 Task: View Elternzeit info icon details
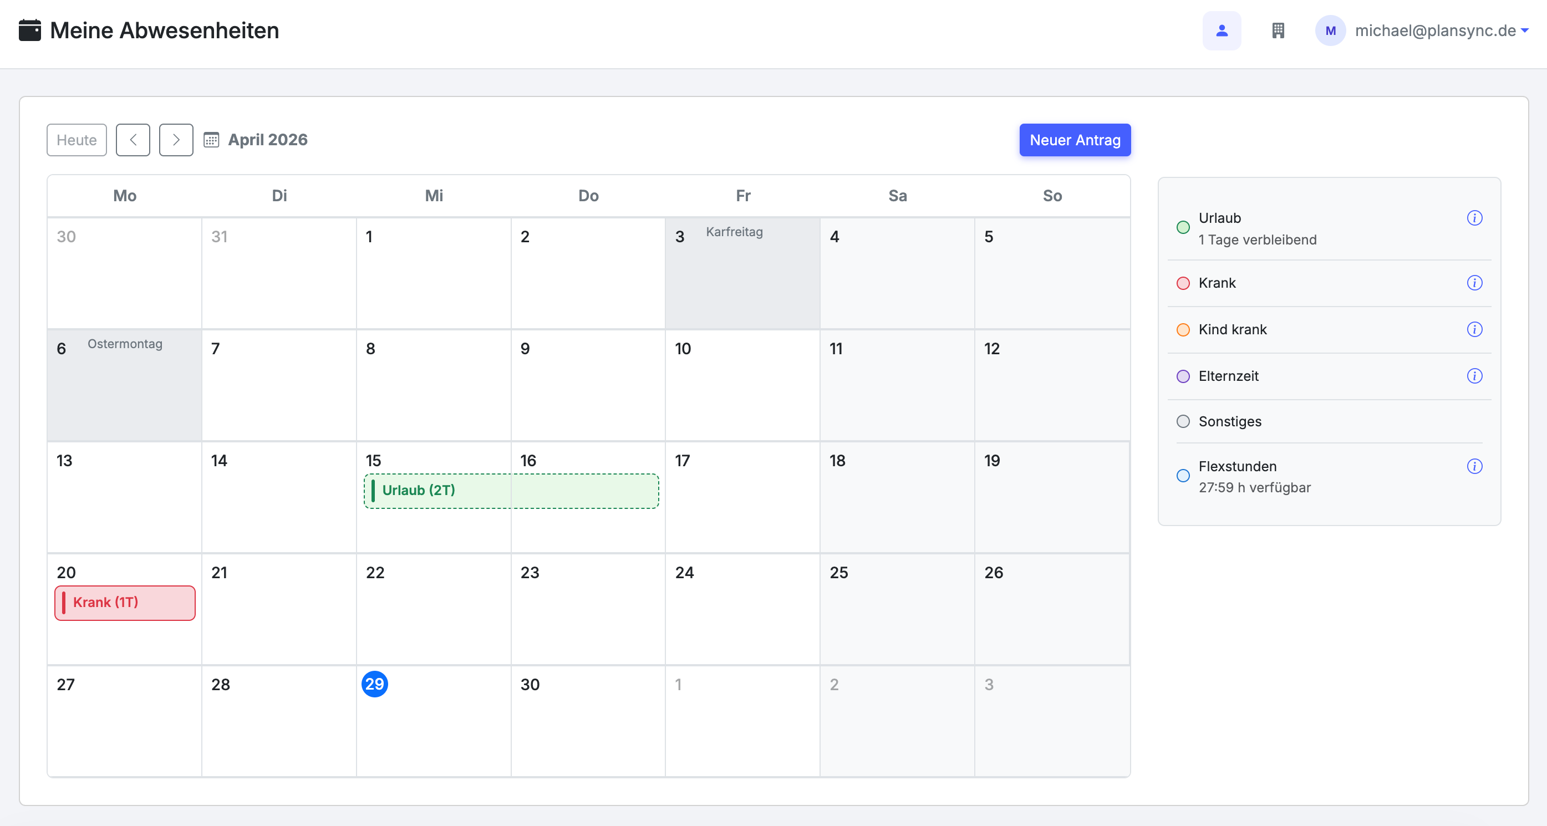pyautogui.click(x=1474, y=376)
